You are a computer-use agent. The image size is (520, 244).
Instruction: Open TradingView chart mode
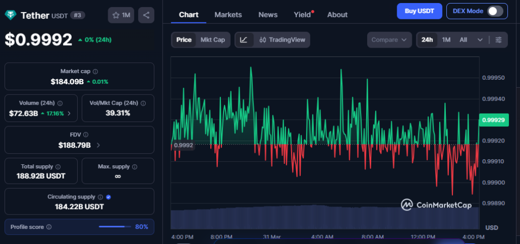(282, 40)
